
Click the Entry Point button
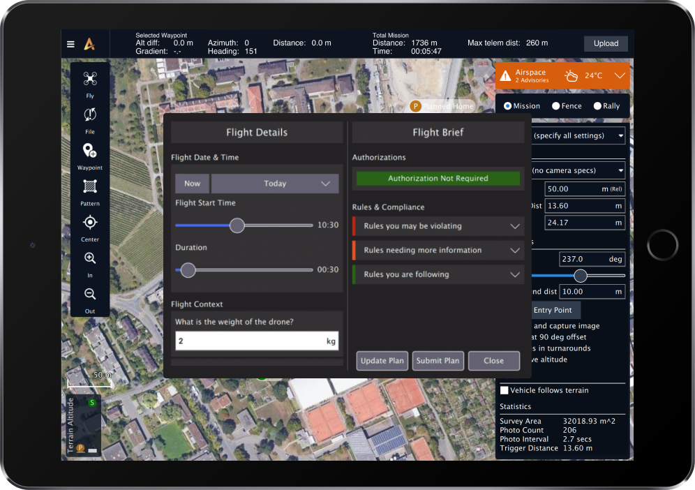pyautogui.click(x=556, y=310)
